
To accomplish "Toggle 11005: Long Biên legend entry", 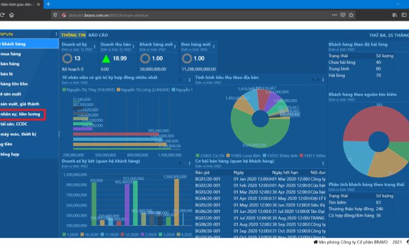I will tap(243, 156).
